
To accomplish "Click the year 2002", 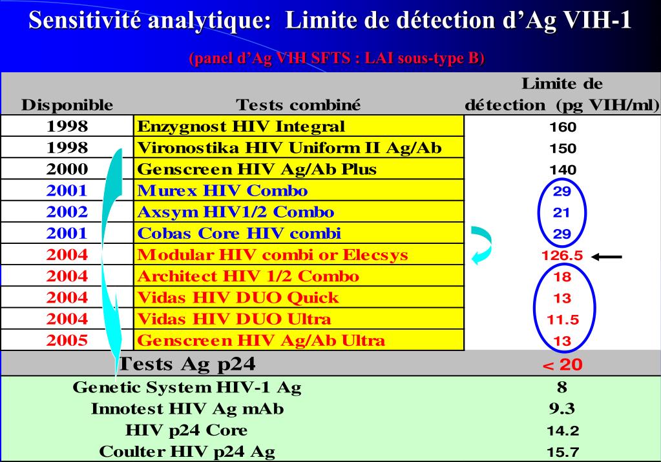I will click(x=67, y=212).
